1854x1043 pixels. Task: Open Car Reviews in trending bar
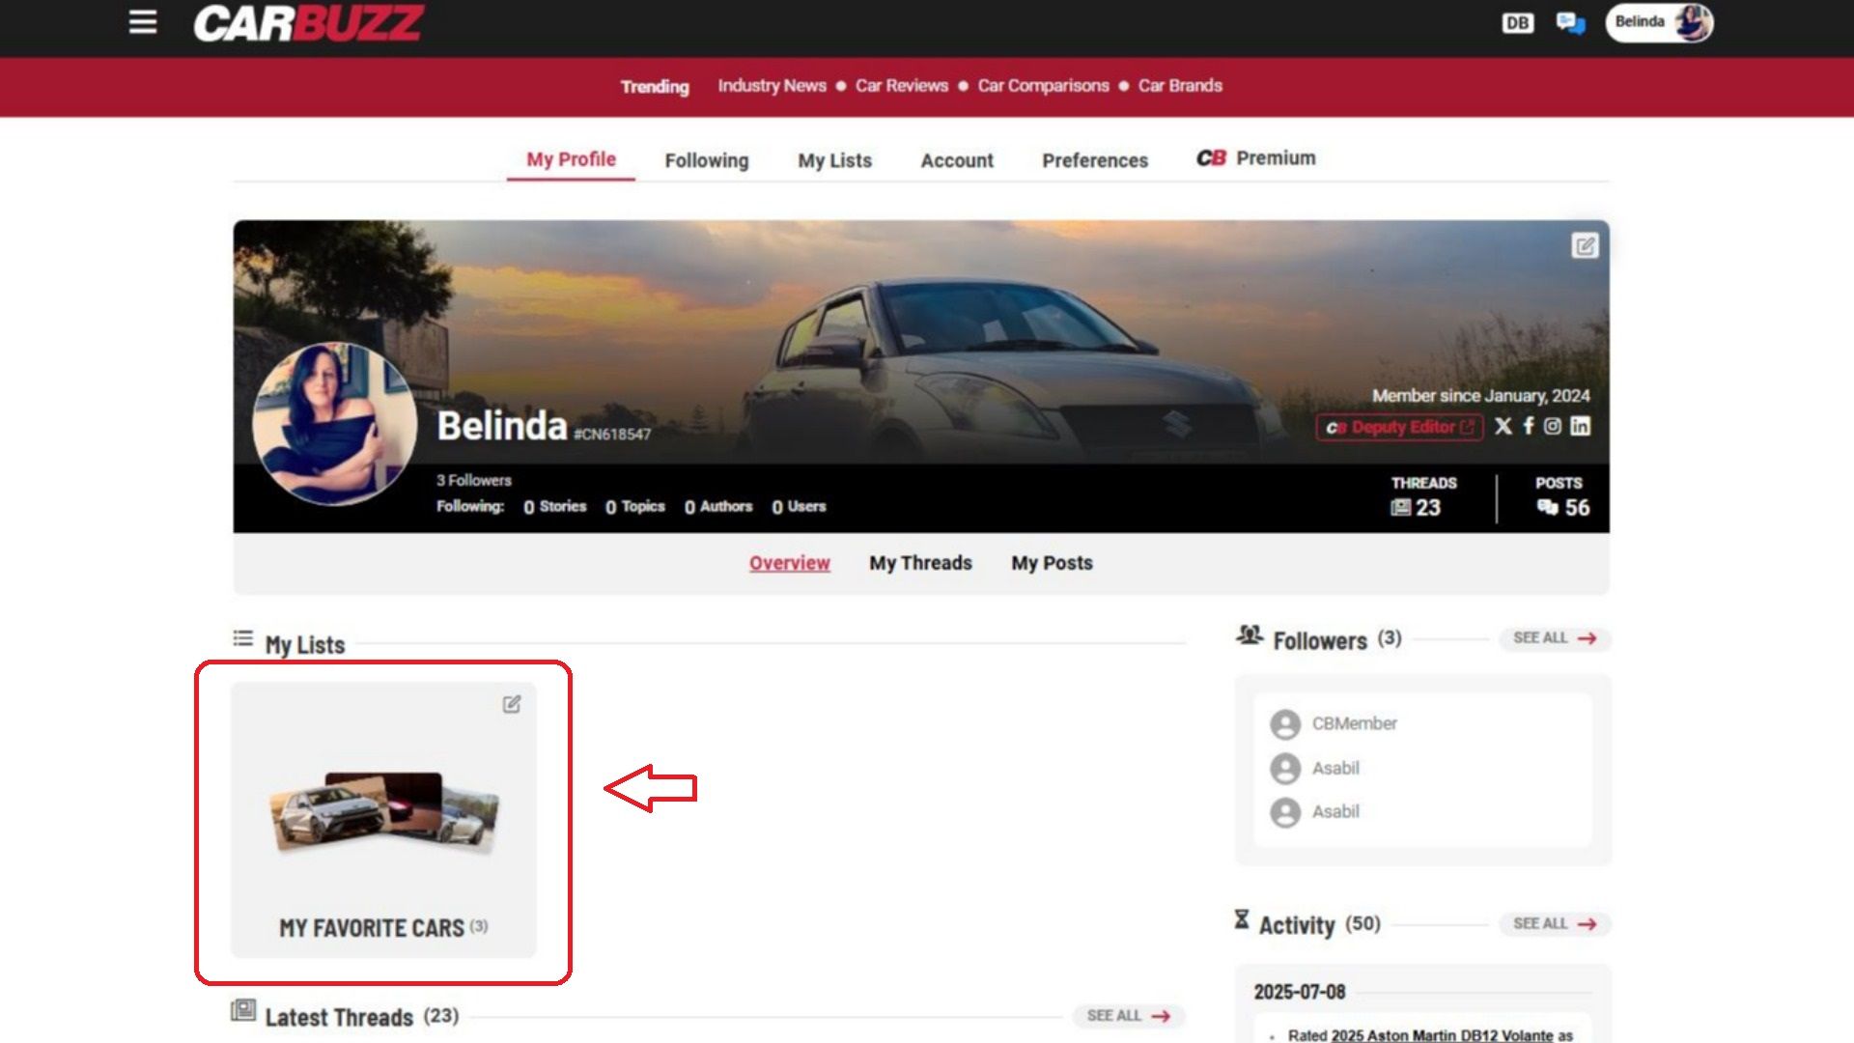[901, 86]
